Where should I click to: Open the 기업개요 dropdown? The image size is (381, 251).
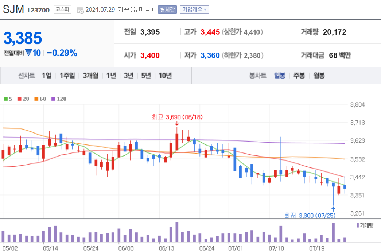tap(194, 9)
